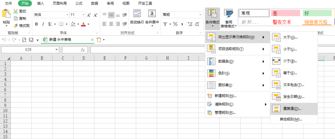
Task: Open the 条件格式 conditional formatting button
Action: click(212, 19)
